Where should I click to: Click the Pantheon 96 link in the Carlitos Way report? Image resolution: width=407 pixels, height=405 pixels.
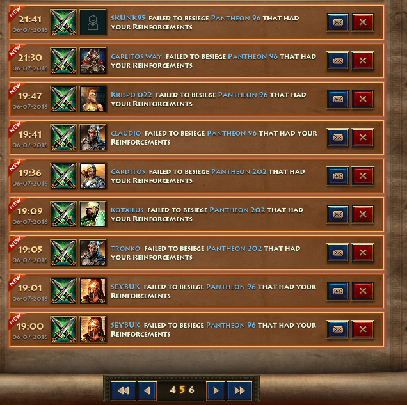pos(253,56)
